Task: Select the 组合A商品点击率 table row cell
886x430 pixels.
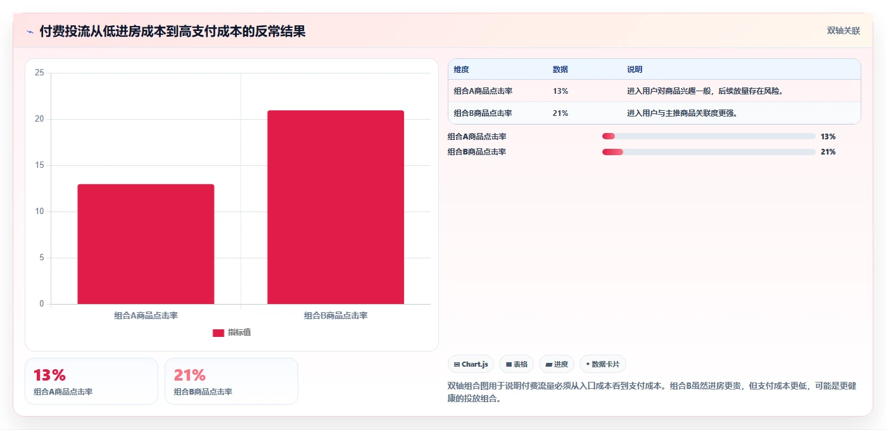Action: (483, 91)
